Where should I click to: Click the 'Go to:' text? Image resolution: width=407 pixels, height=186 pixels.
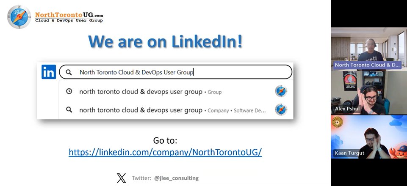(x=165, y=140)
